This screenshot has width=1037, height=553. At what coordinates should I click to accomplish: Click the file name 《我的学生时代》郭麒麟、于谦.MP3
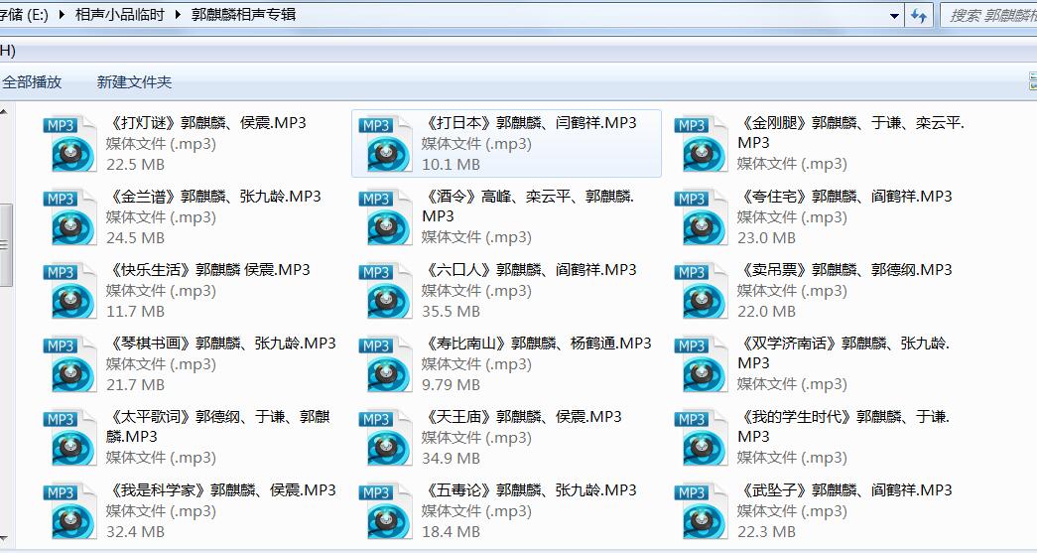843,426
